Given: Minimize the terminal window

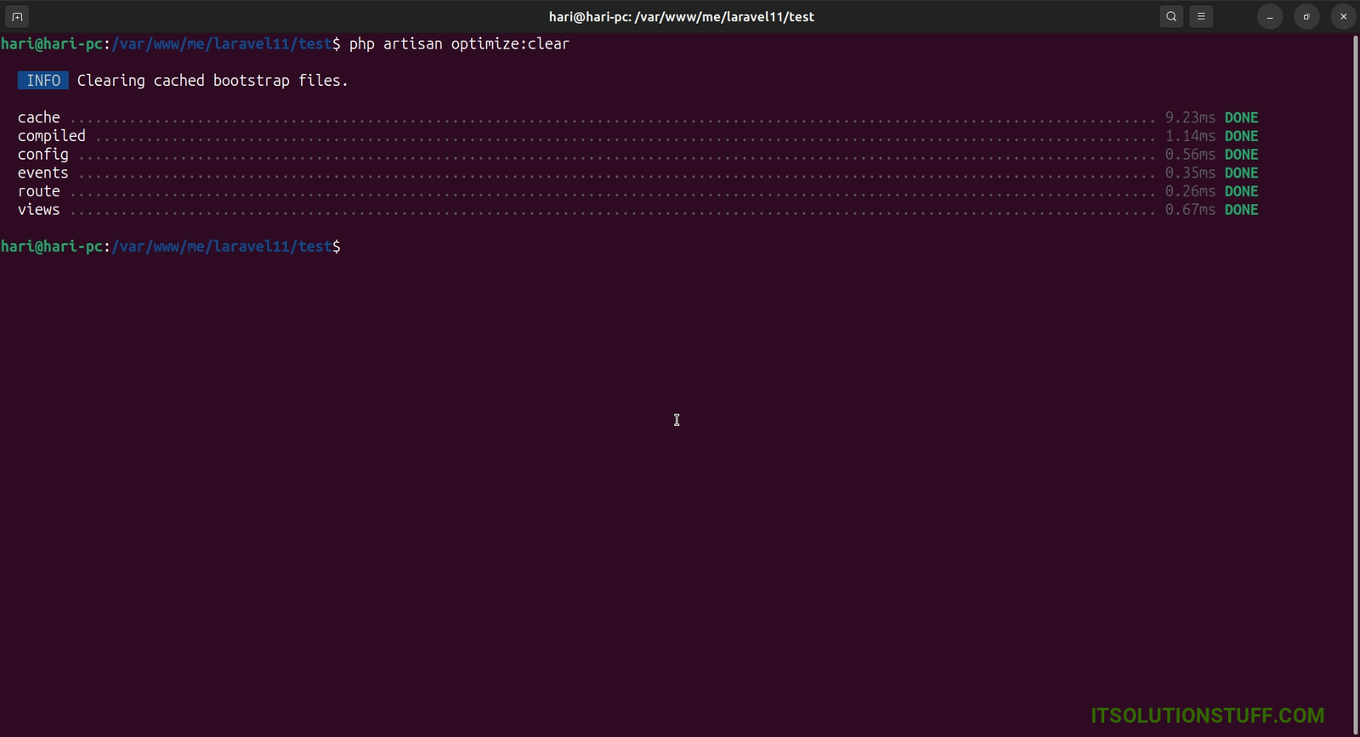Looking at the screenshot, I should tap(1269, 16).
